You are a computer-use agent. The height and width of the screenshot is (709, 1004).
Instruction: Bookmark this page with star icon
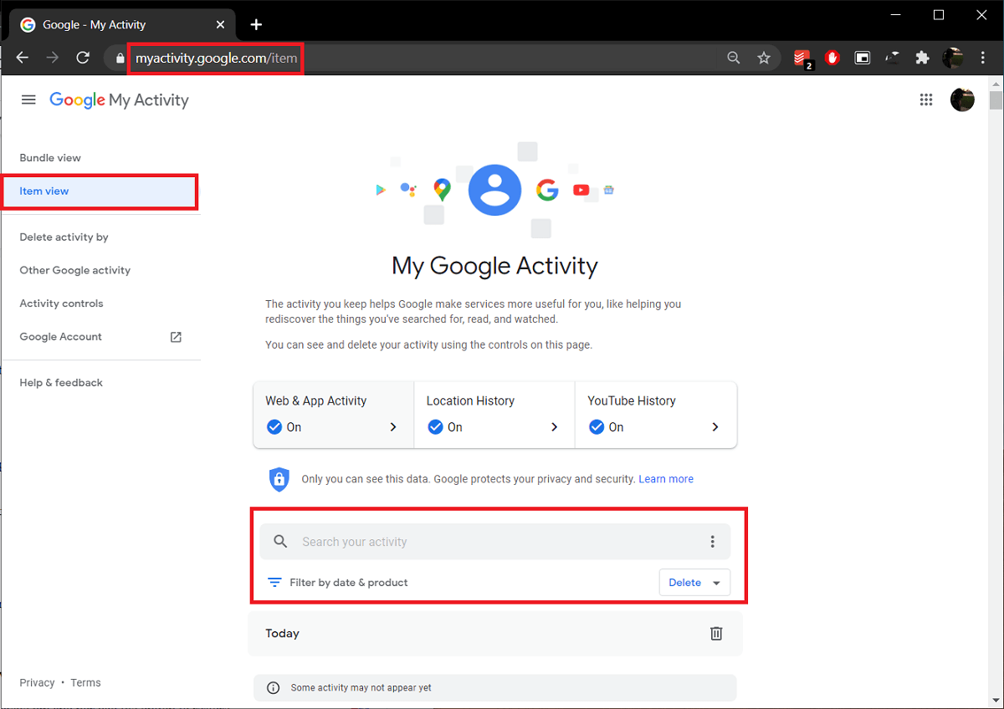point(764,58)
